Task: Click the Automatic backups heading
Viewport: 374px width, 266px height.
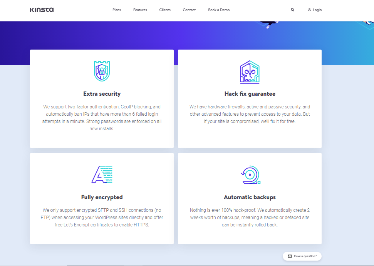Action: pos(250,197)
